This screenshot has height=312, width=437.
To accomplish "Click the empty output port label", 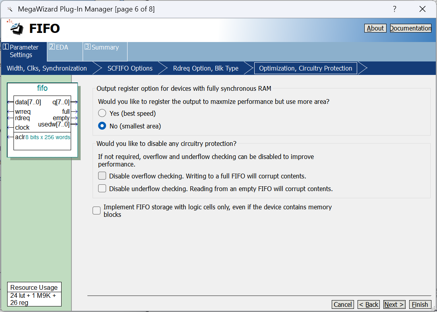I will [x=61, y=118].
